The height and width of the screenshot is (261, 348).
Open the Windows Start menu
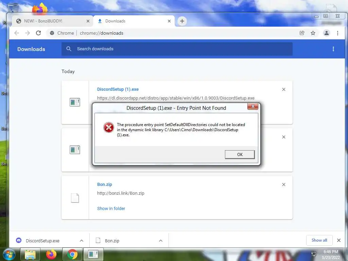(9, 254)
